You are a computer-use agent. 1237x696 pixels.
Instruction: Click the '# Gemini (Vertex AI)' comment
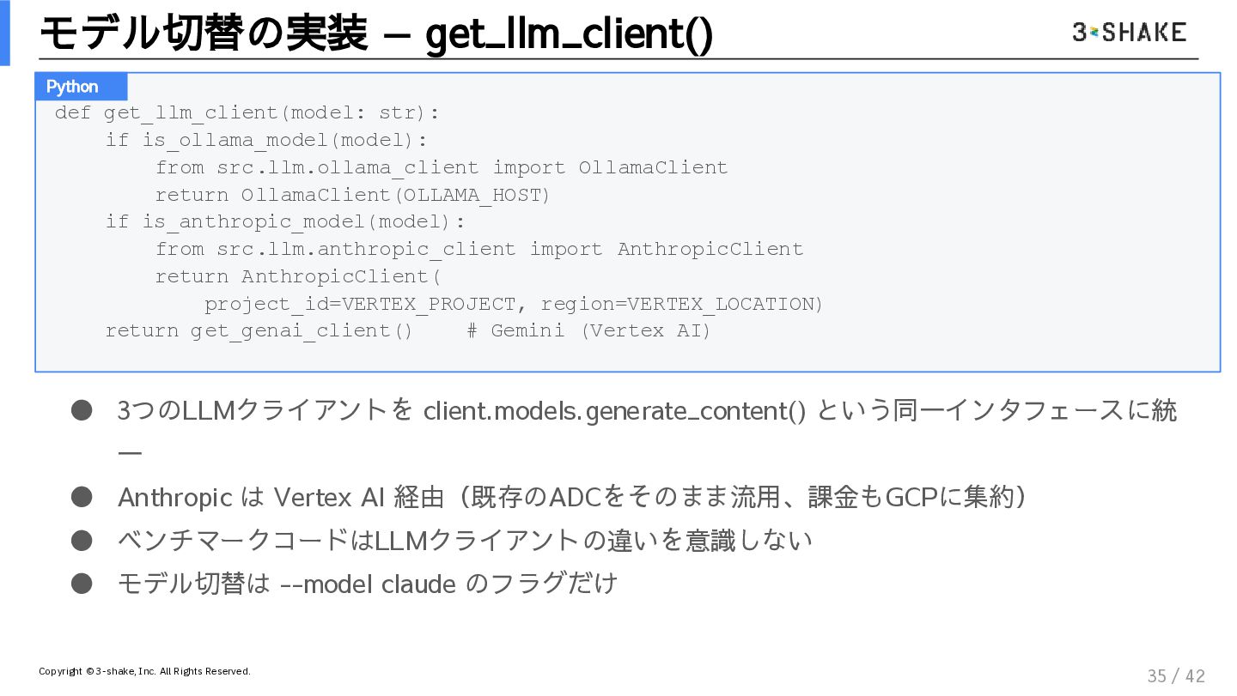click(589, 331)
